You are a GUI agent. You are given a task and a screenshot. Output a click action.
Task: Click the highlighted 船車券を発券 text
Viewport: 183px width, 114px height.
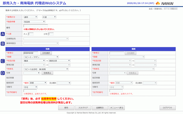click(x=49, y=99)
